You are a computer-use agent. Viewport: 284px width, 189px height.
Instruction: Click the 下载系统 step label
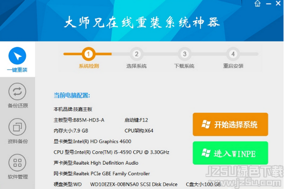pos(184,66)
